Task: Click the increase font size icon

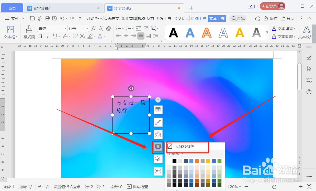Action: coord(93,28)
